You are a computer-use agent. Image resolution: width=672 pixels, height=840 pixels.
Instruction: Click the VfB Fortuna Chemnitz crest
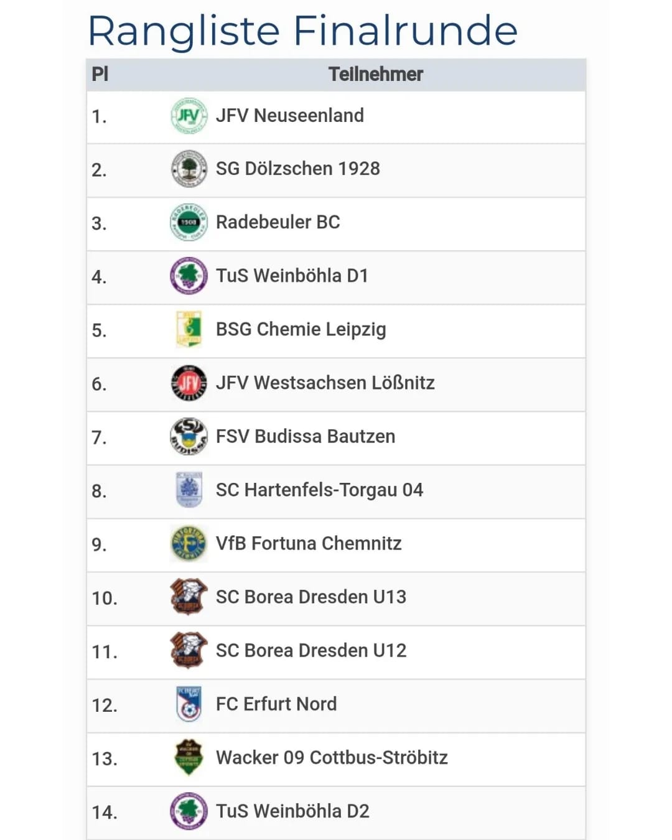(189, 544)
